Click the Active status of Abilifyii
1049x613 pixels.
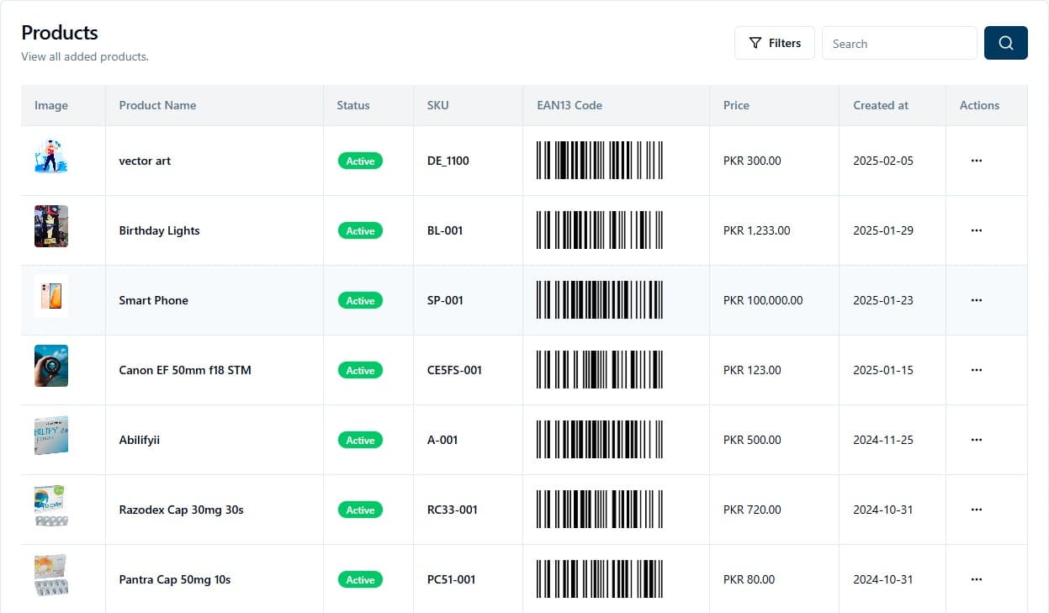(360, 440)
